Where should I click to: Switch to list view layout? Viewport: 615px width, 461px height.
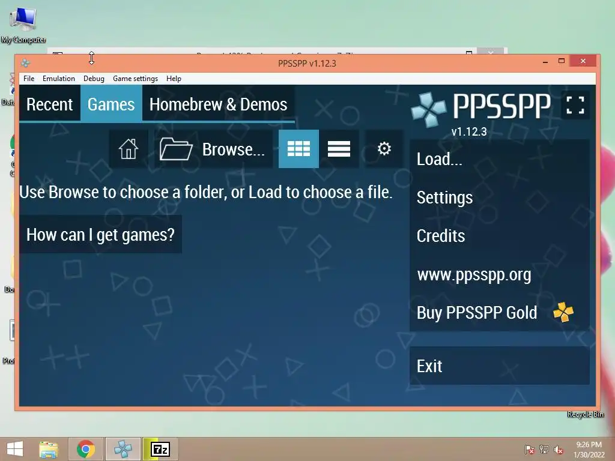(x=339, y=149)
